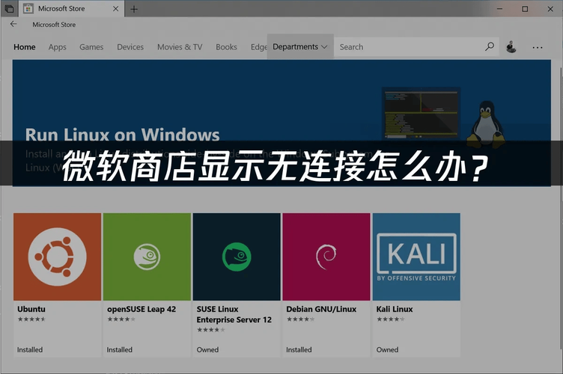Switch to the Movies & TV tab
The image size is (563, 374).
pyautogui.click(x=180, y=47)
